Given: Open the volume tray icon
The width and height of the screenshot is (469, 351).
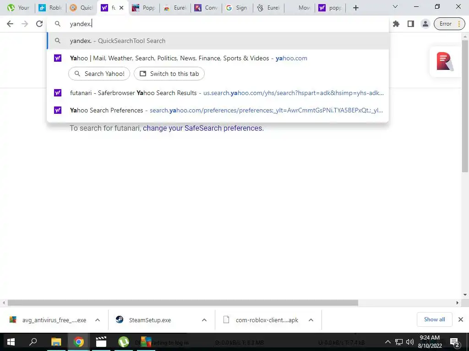Looking at the screenshot, I should pos(409,342).
